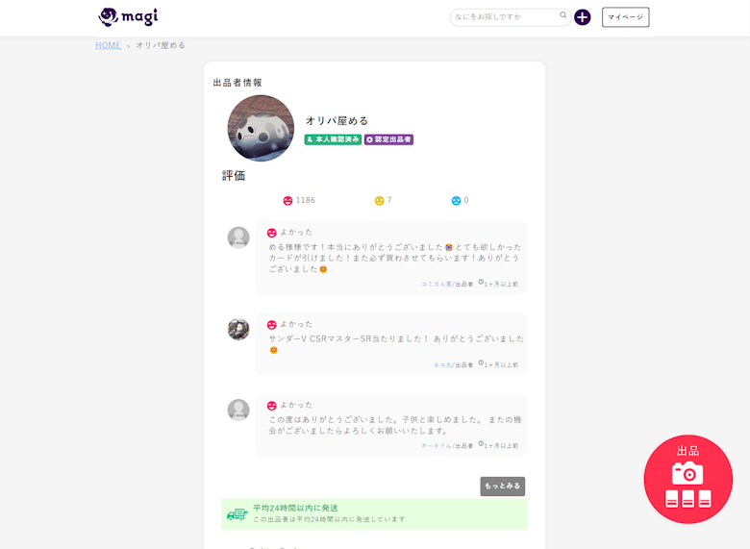Click the dark plus icon in header

pyautogui.click(x=582, y=17)
